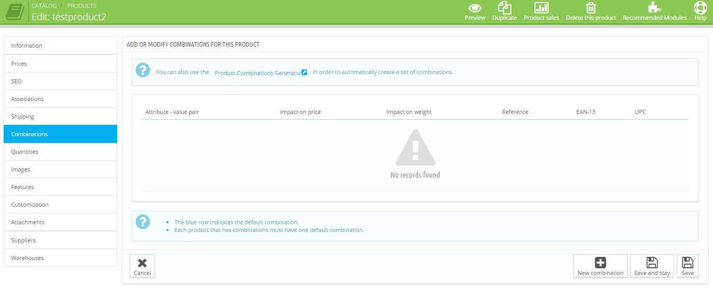Screen dimensions: 713x289
Task: Open Recommended Modules puzzle icon
Action: point(654,8)
